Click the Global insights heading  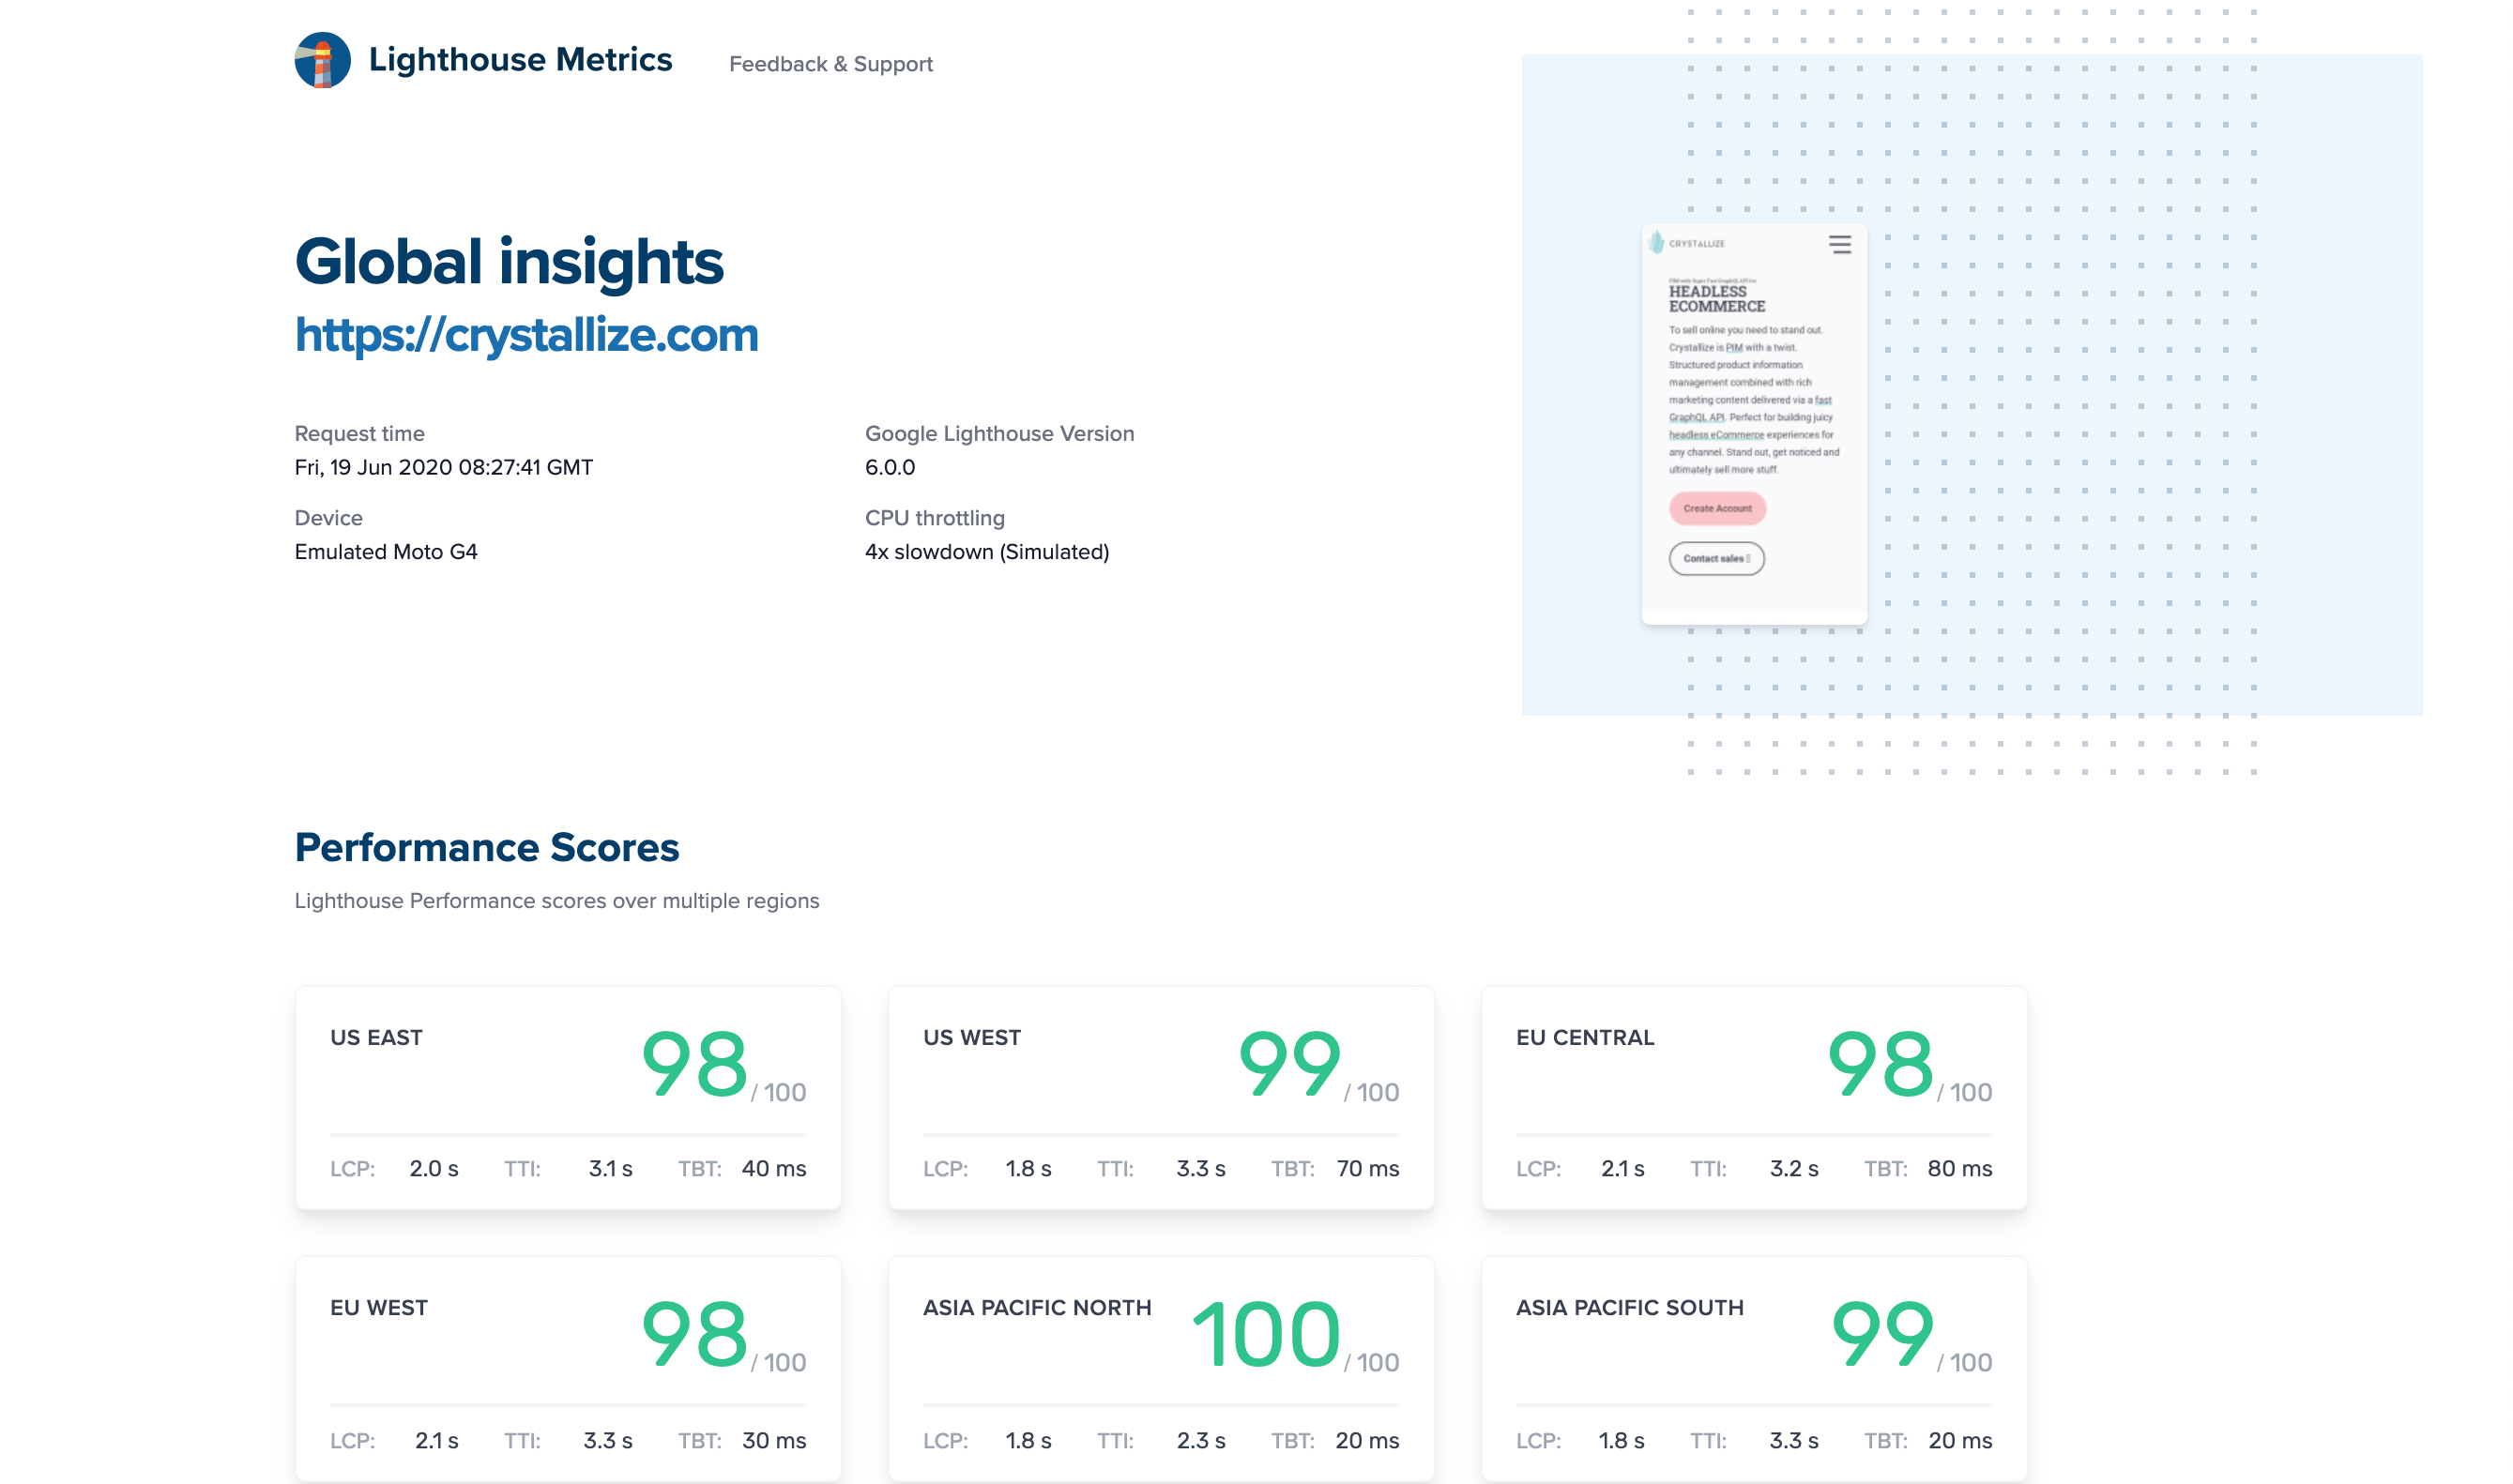pos(509,262)
